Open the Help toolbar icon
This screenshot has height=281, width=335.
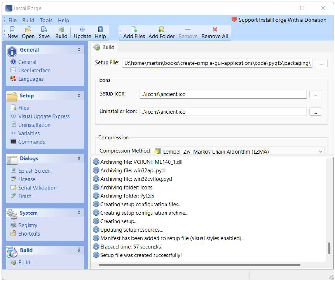pos(100,29)
